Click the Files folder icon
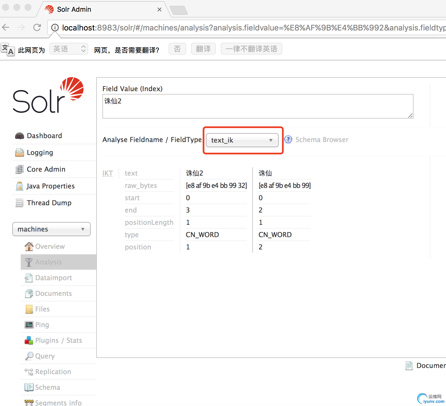 [29, 309]
